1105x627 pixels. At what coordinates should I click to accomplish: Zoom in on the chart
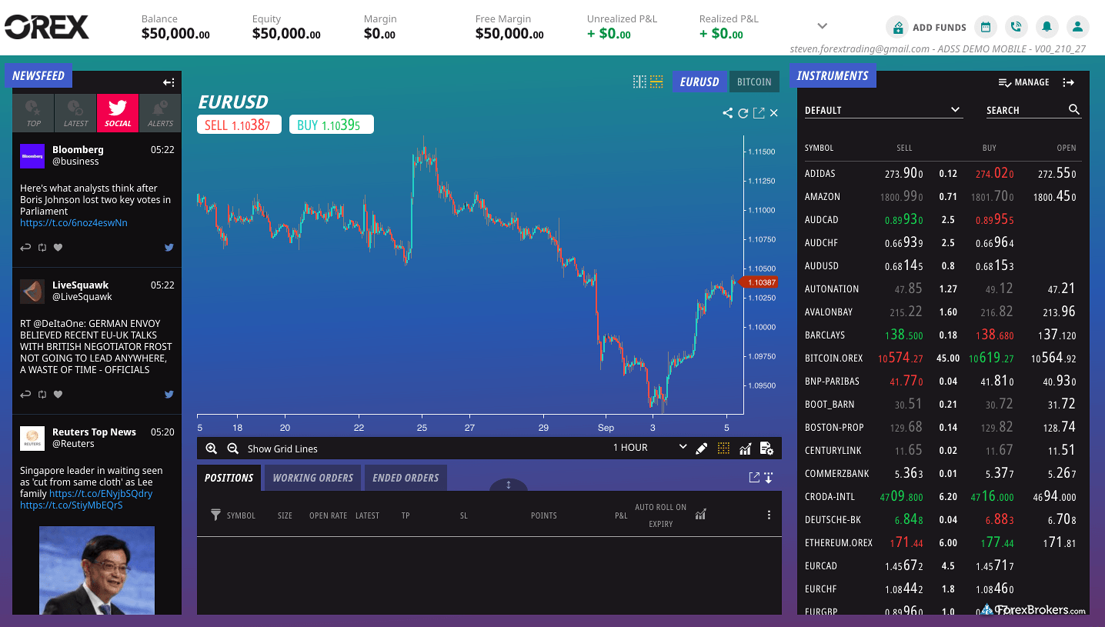click(x=212, y=449)
